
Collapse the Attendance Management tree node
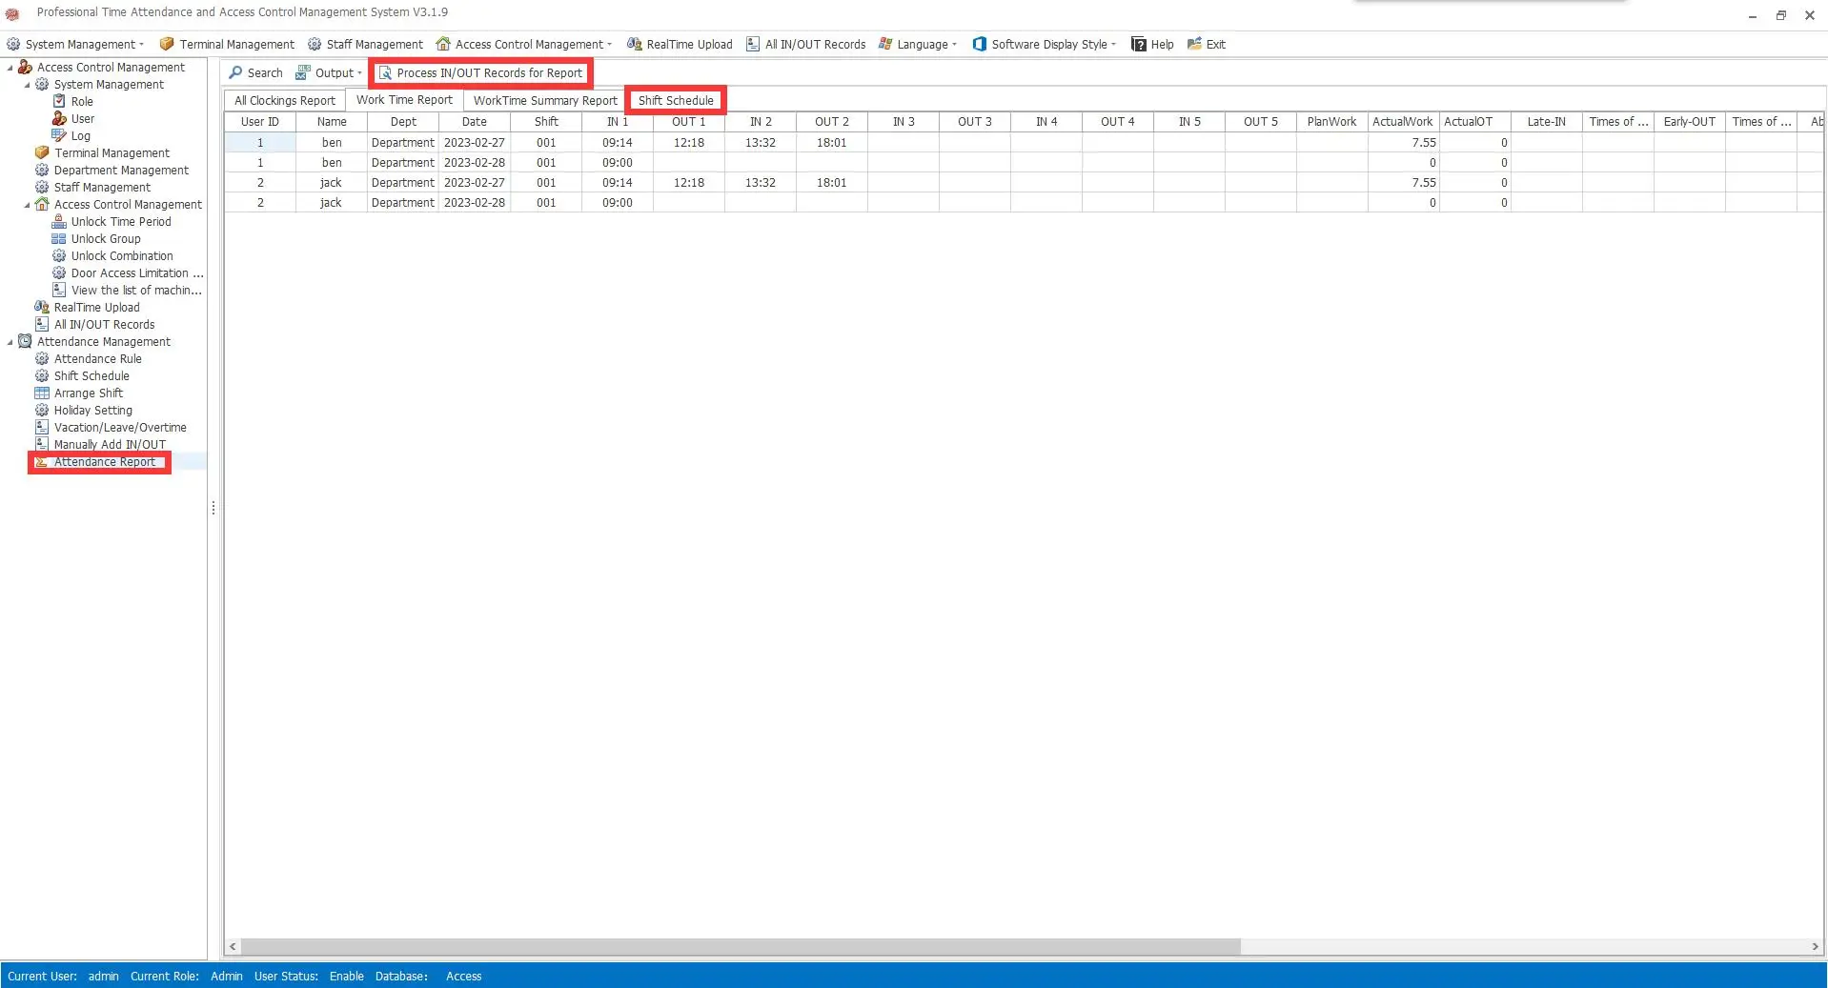(x=10, y=342)
